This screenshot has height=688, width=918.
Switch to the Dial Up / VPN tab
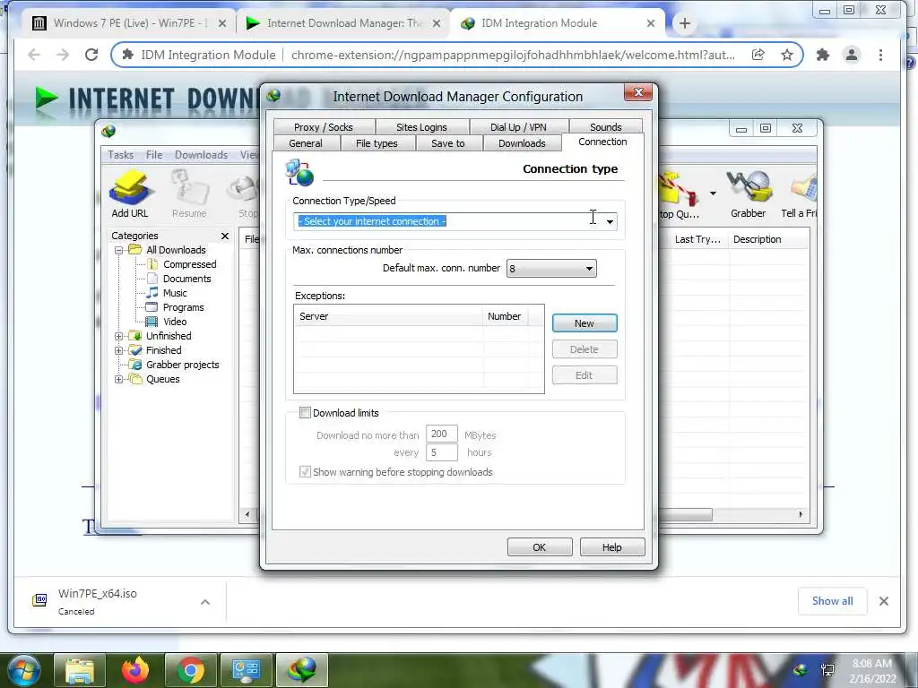coord(518,127)
